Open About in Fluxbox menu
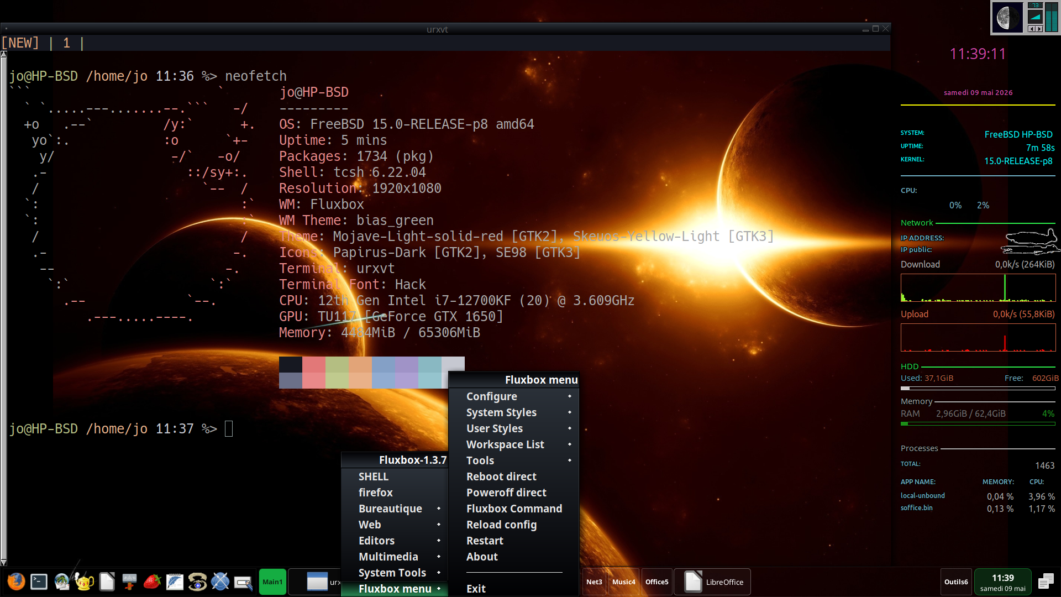The width and height of the screenshot is (1061, 597). pos(514,557)
